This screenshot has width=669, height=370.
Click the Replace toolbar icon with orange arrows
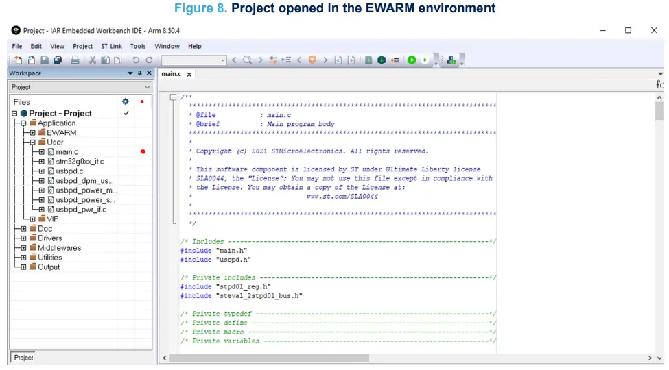(x=273, y=60)
